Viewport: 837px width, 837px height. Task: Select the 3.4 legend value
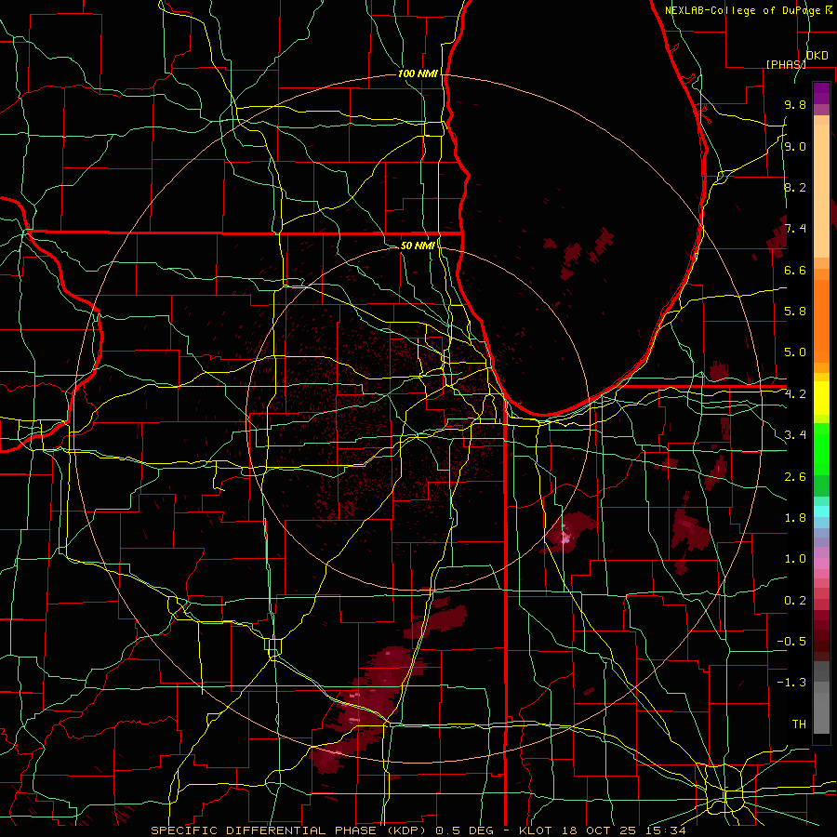point(795,435)
